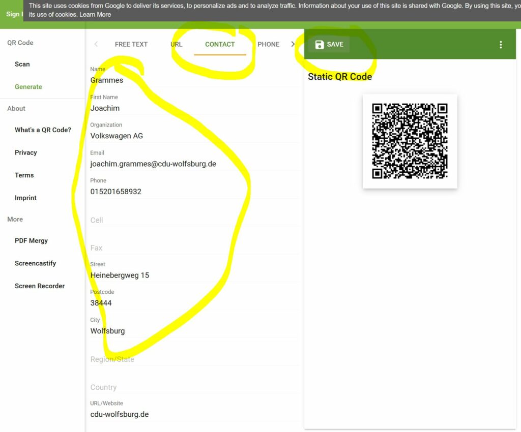The height and width of the screenshot is (432, 521).
Task: Select the CONTACT tab
Action: (220, 44)
